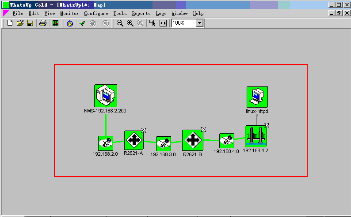Viewport: 351px width, 217px height.
Task: Select the NMS-192.168.2.200 workstation icon
Action: [106, 96]
